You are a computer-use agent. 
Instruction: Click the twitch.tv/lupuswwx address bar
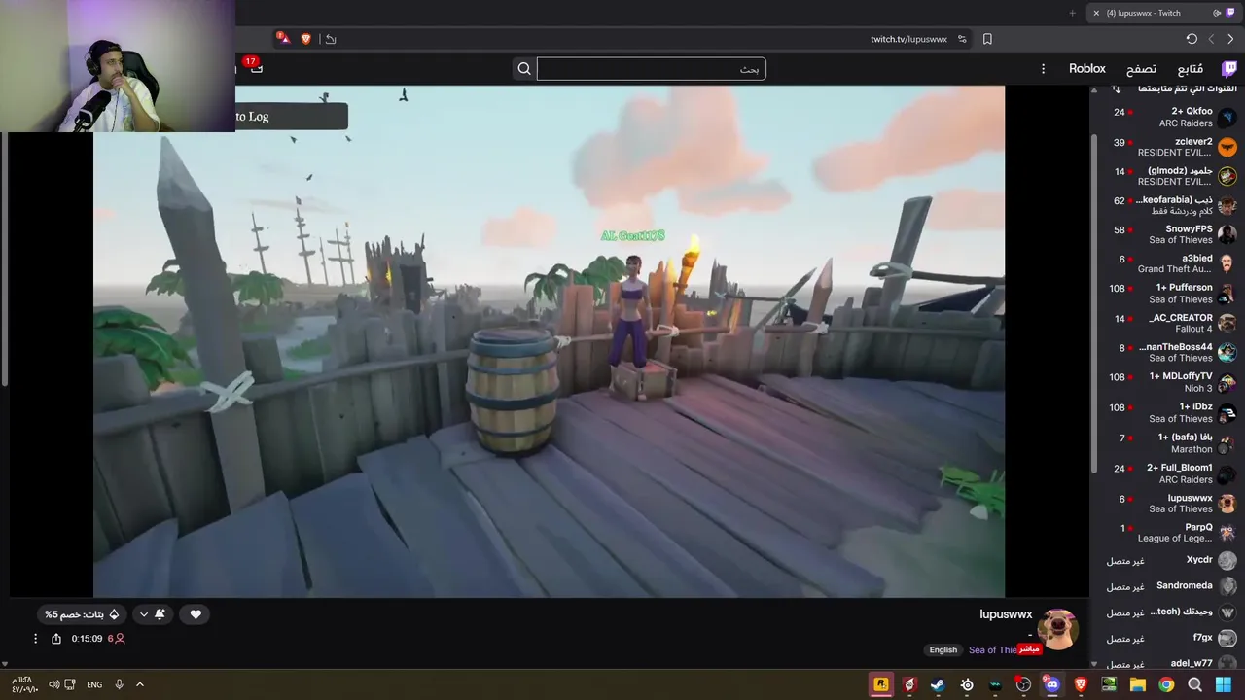coord(908,39)
